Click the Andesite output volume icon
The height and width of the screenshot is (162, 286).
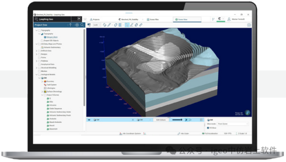click(x=48, y=118)
